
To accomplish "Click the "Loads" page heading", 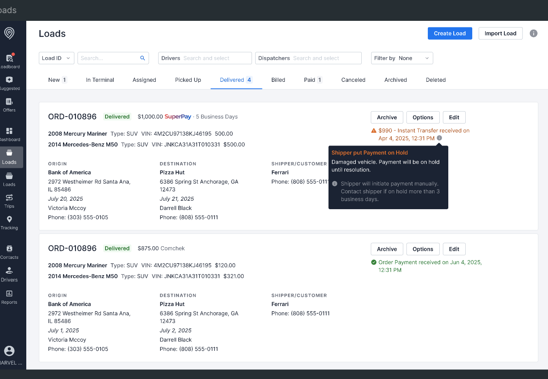I will click(x=52, y=34).
